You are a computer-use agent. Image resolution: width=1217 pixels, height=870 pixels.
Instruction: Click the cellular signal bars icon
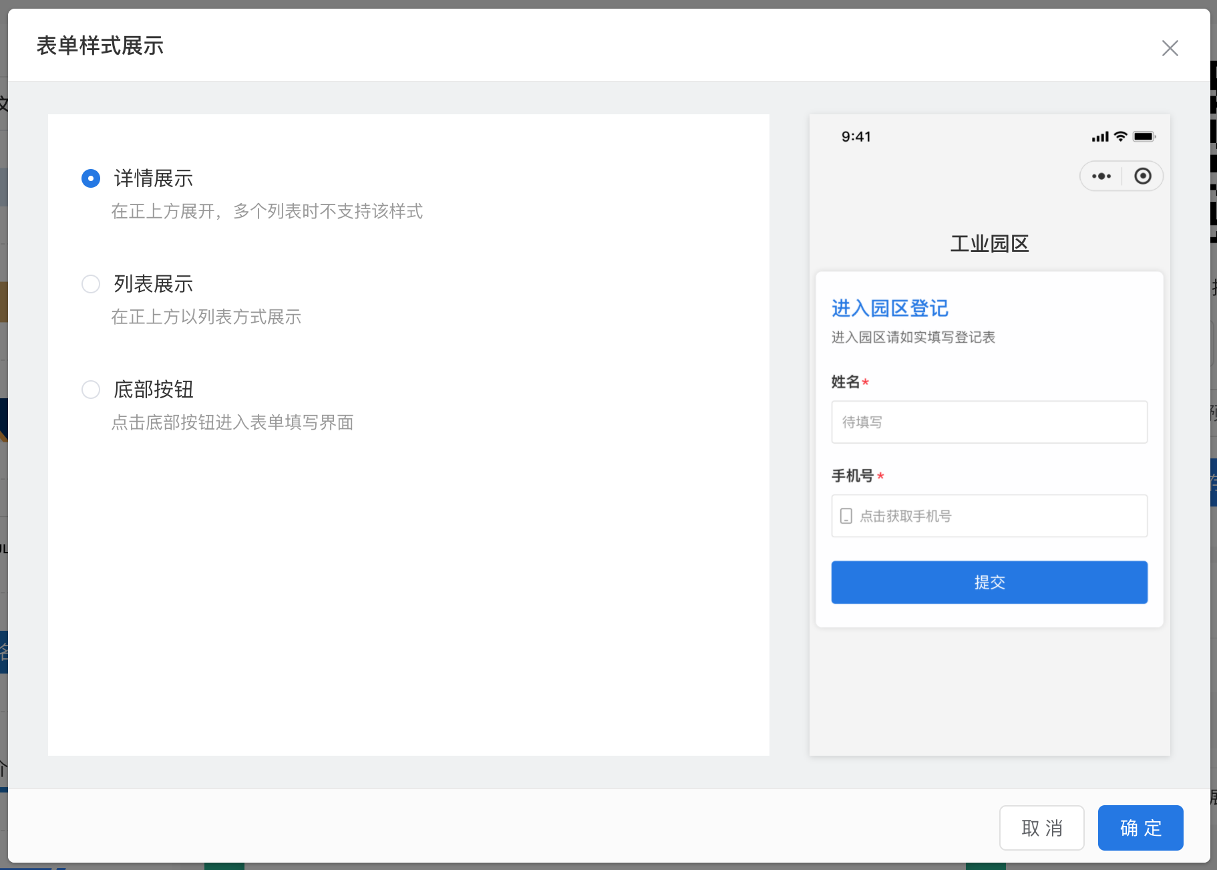[1099, 137]
